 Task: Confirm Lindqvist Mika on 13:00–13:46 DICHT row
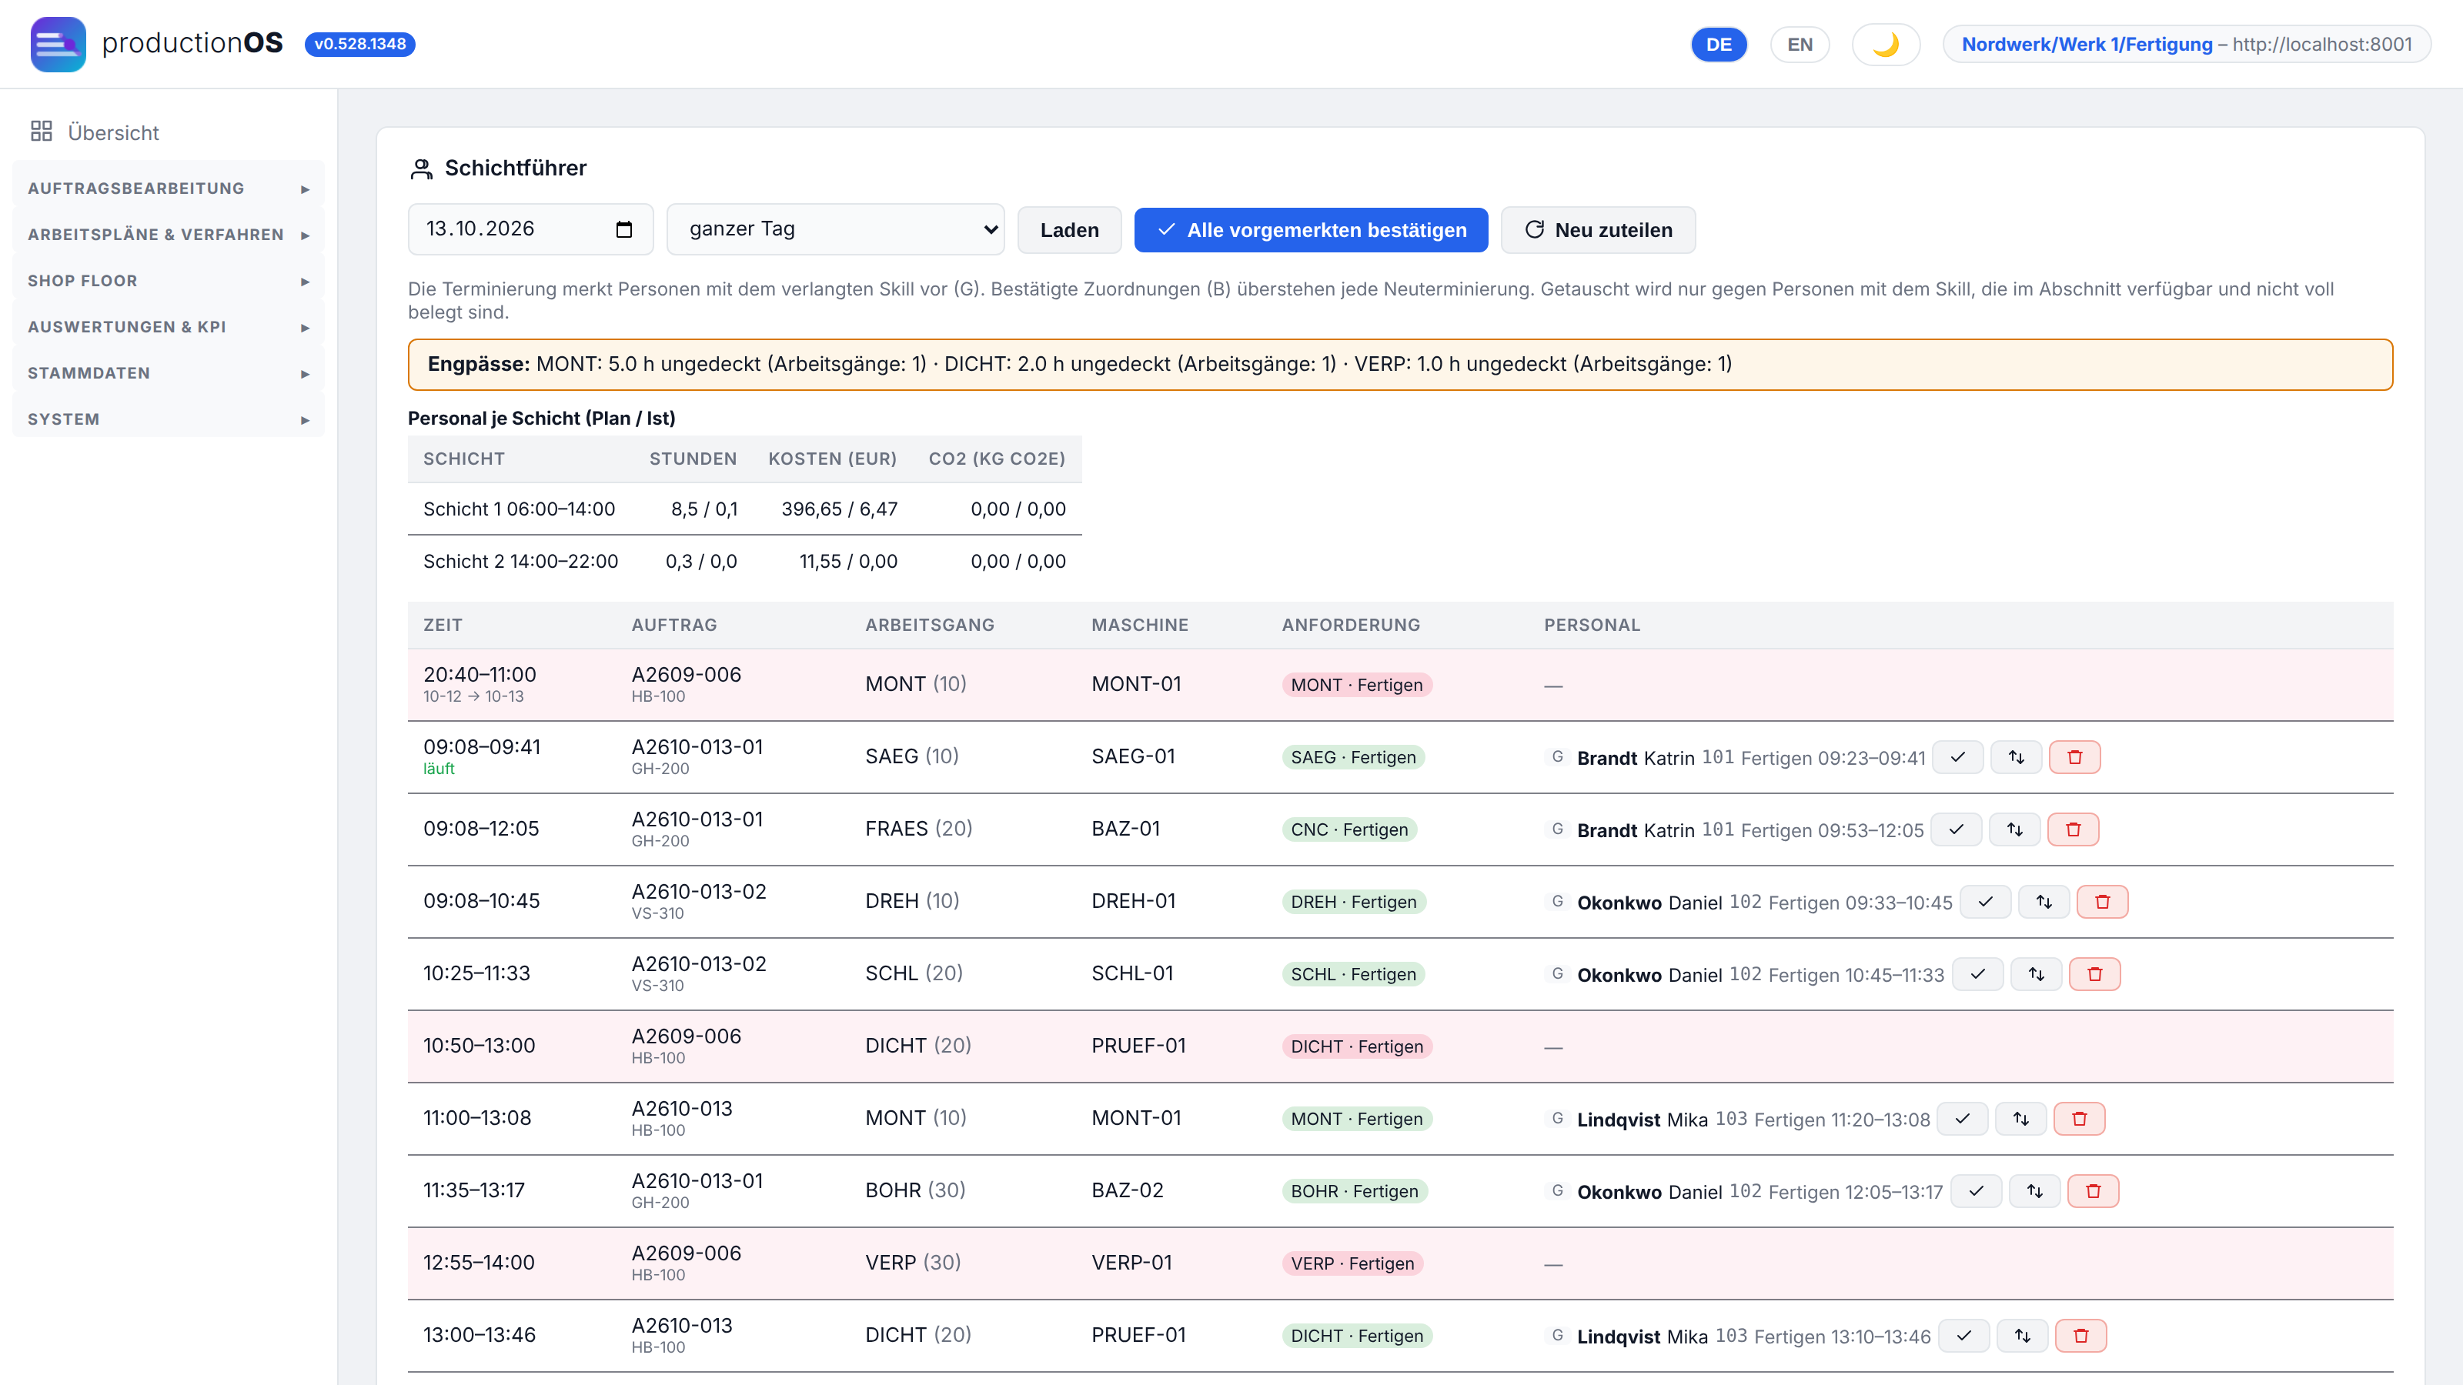[1964, 1335]
